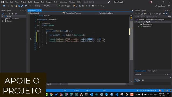This screenshot has height=97, width=172.
Task: Click the Save icon in the toolbar
Action: (x=19, y=6)
